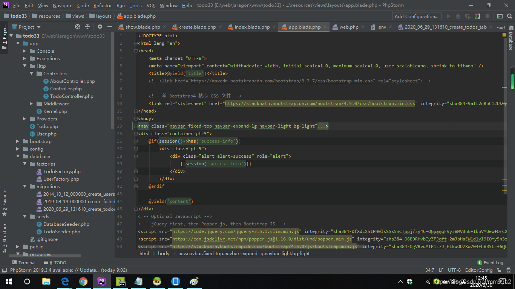Open the Project view dropdown
Screen dimensions: 515x289
26,27
